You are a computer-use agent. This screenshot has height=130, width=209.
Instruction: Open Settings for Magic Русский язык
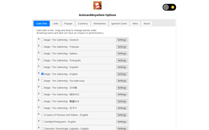[x=122, y=81]
